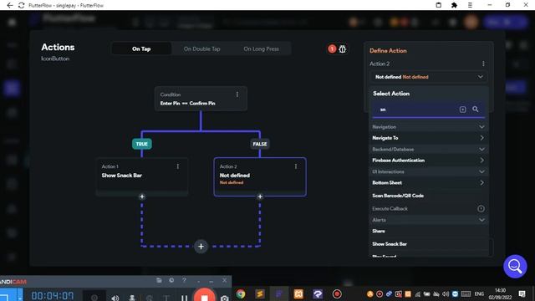Switch to the On Long Press tab
The width and height of the screenshot is (535, 301).
[261, 48]
